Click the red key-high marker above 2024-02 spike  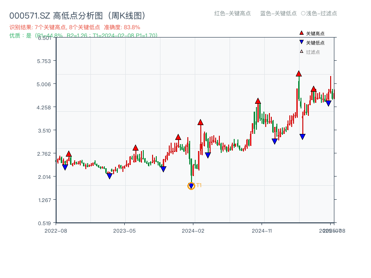point(200,122)
